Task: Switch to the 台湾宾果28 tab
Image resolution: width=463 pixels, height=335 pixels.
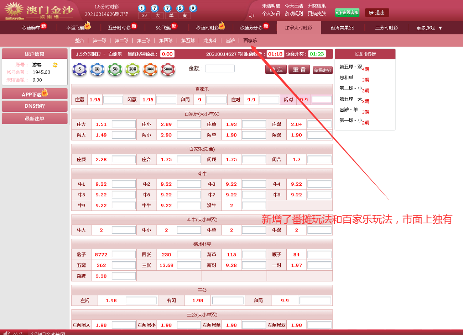Action: pos(342,28)
